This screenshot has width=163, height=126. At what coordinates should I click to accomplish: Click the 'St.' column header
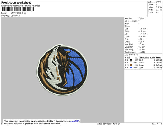click(136, 58)
